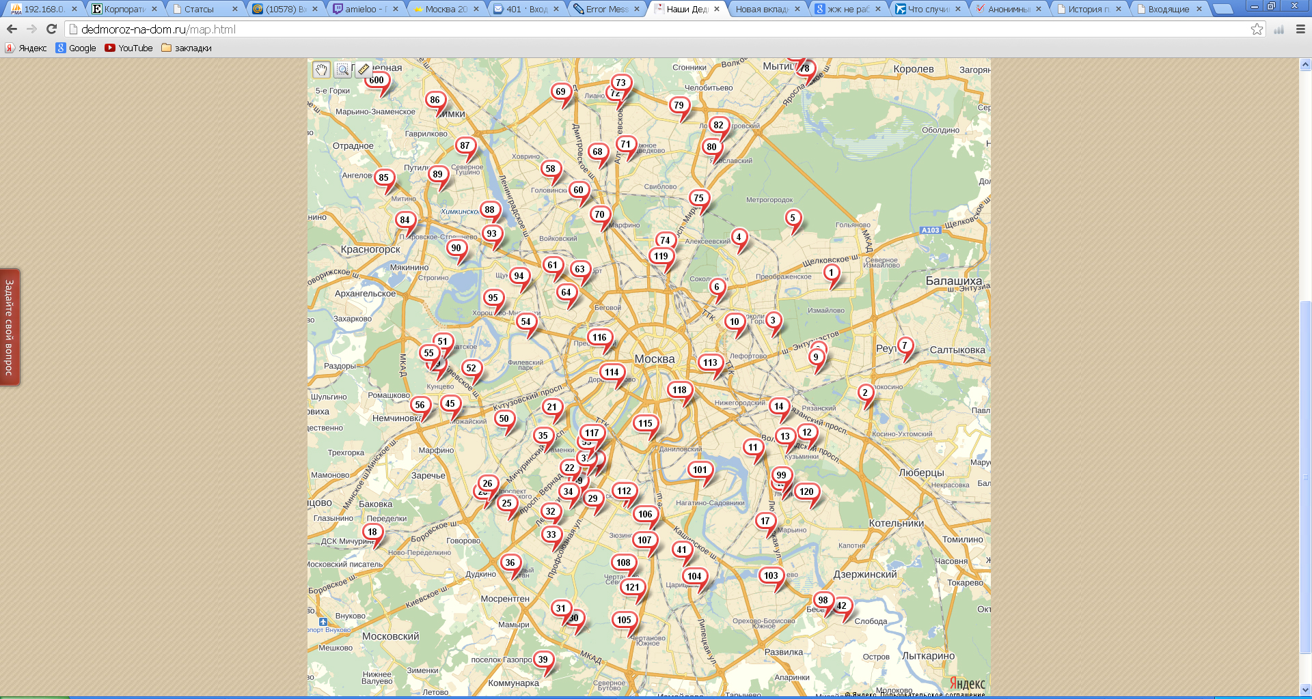
Task: Toggle the ruler distance measurement tool
Action: coord(364,69)
